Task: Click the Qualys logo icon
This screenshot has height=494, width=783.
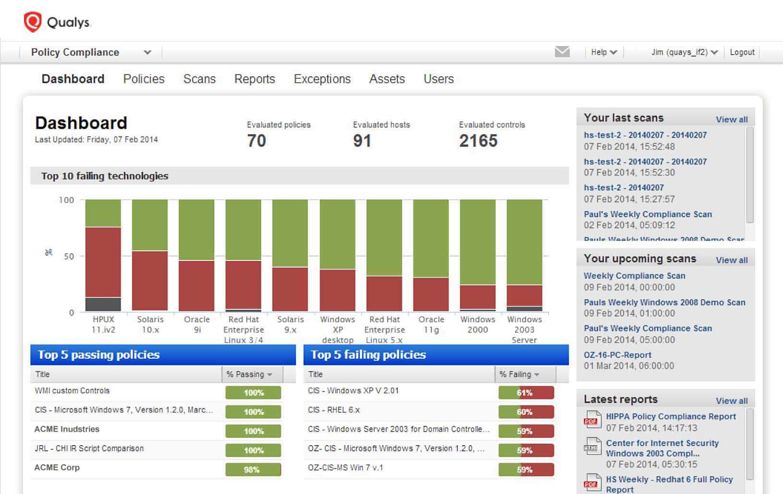Action: pyautogui.click(x=33, y=22)
